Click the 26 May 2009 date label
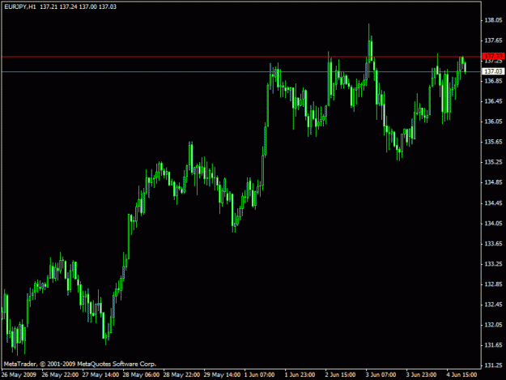506x380 pixels. 19,375
